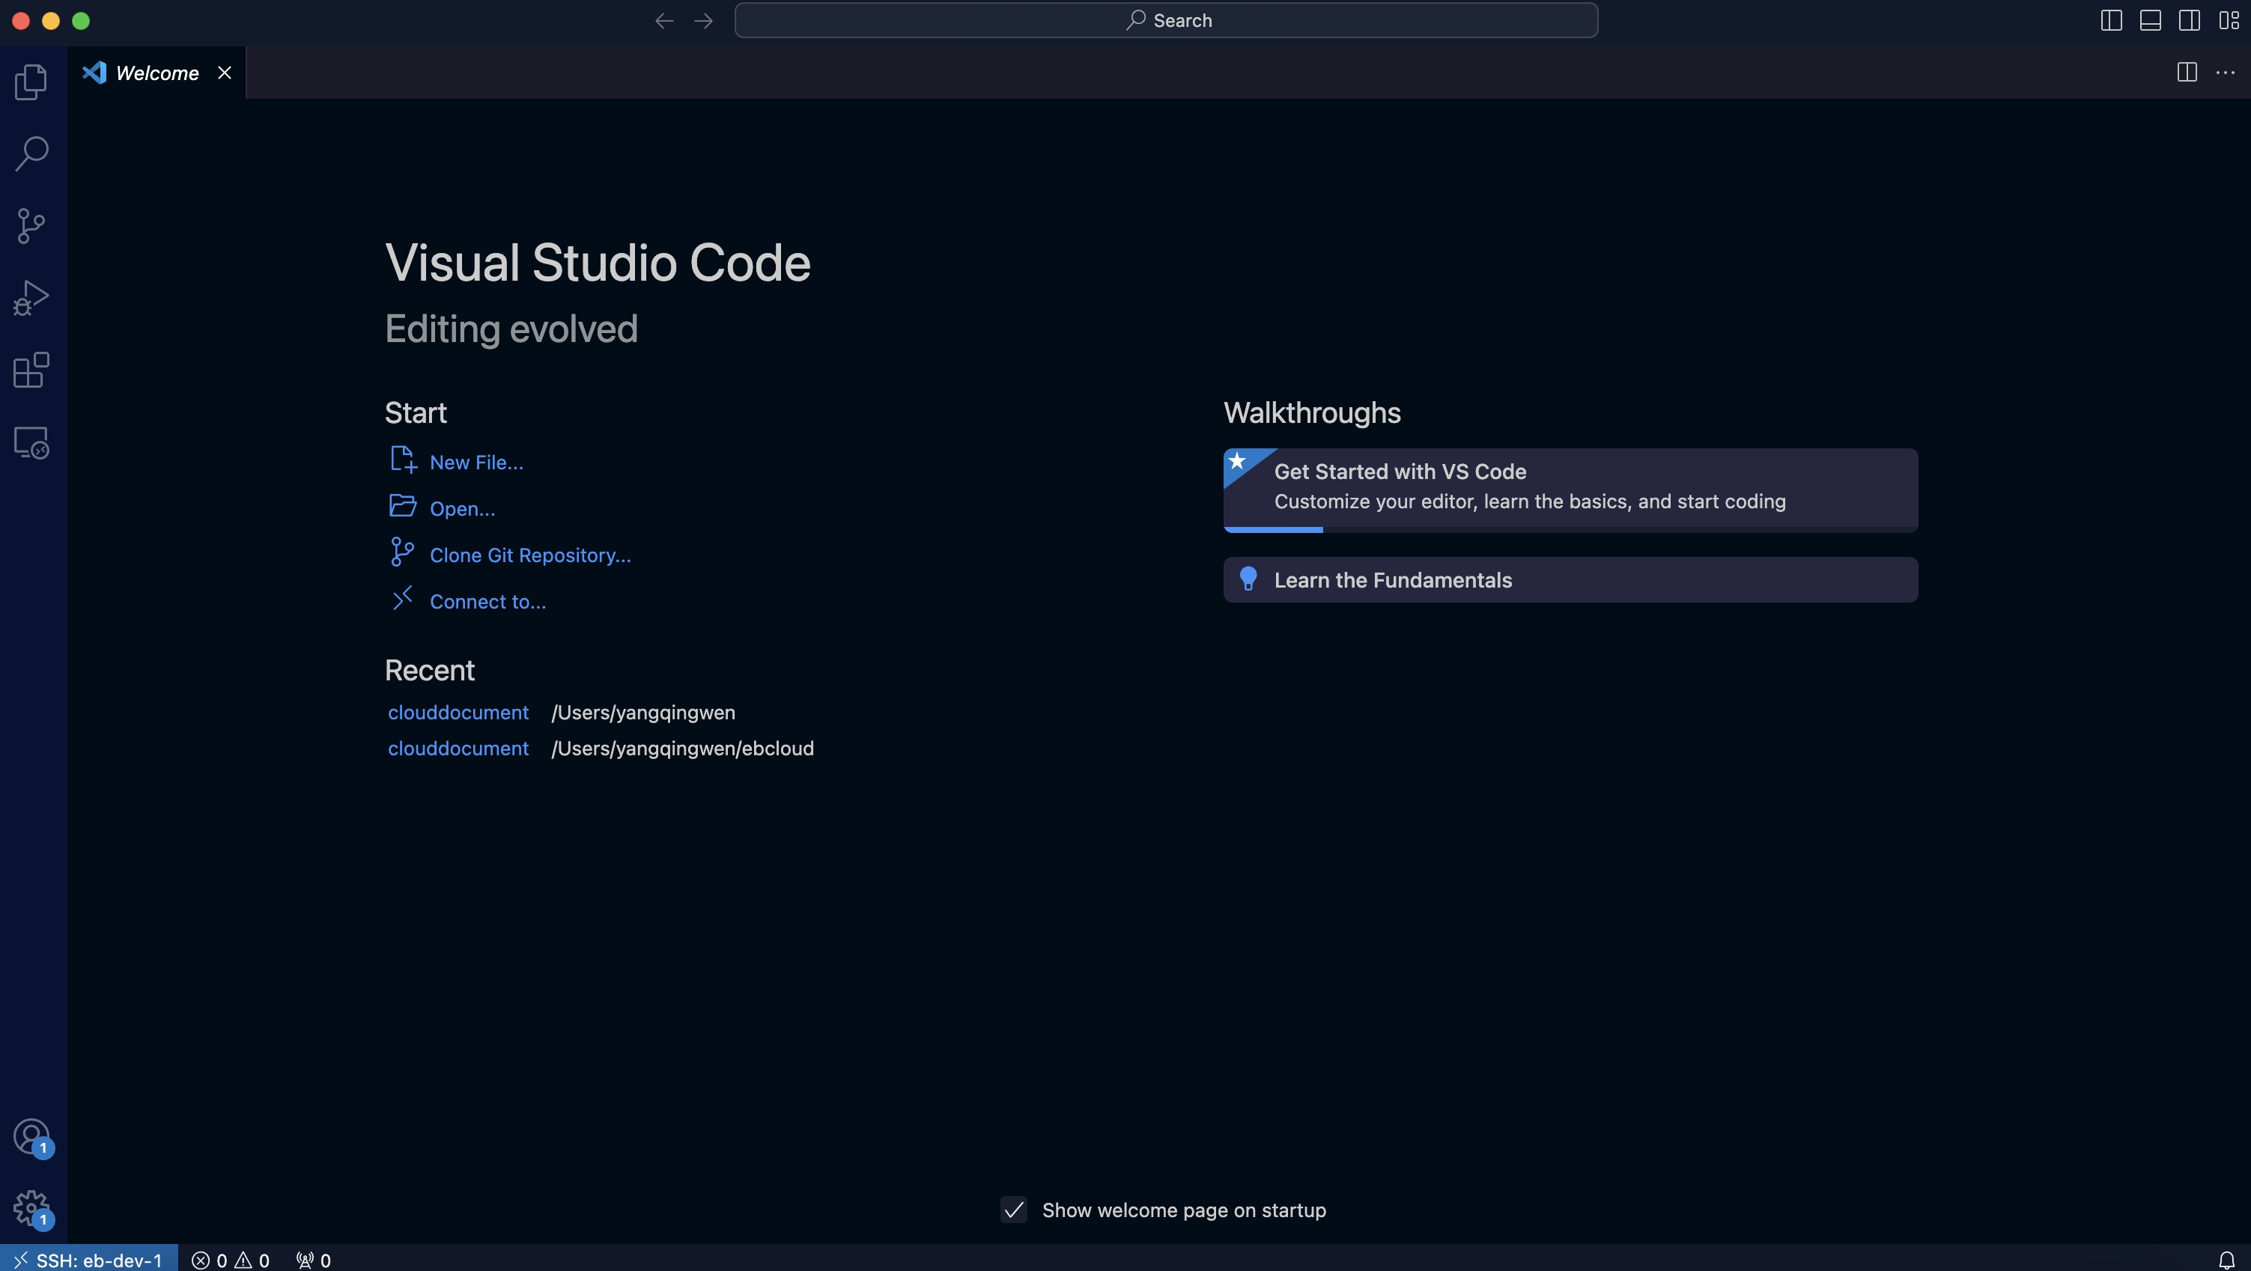Uncheck Show welcome page on startup
2251x1271 pixels.
tap(1014, 1210)
